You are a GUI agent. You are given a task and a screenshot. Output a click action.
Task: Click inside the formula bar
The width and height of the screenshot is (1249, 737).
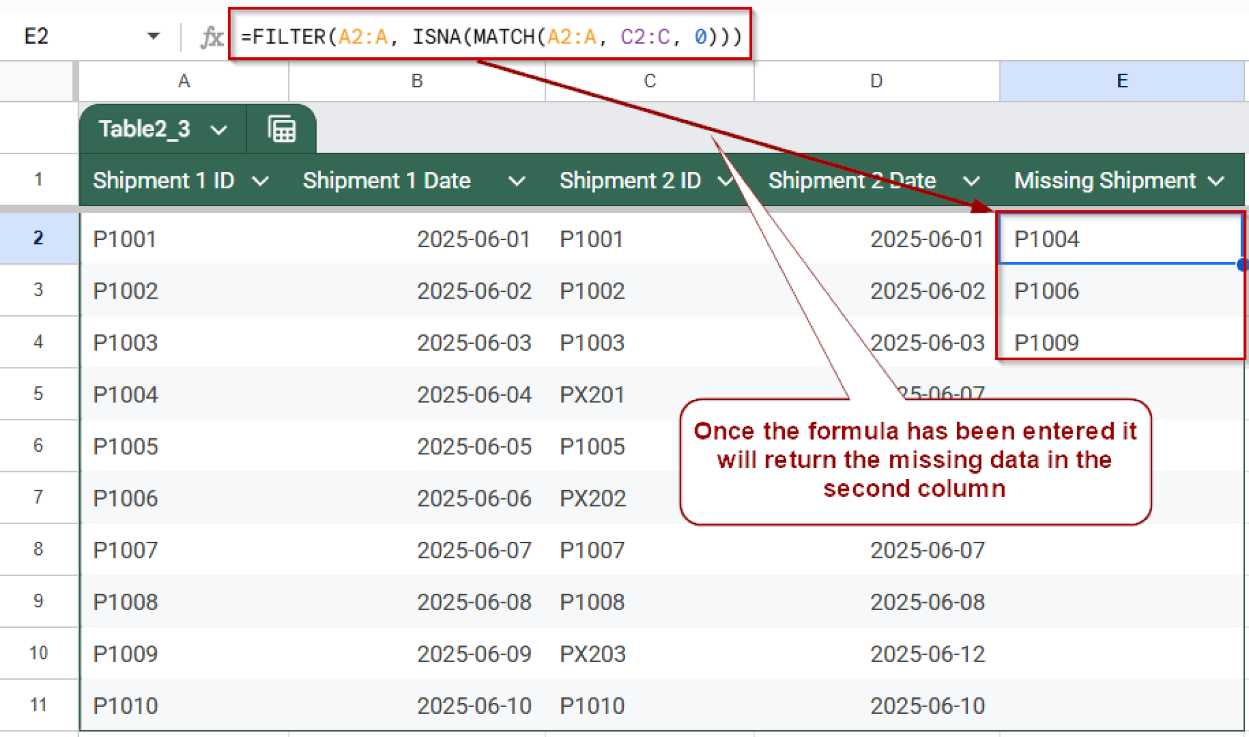coord(488,35)
